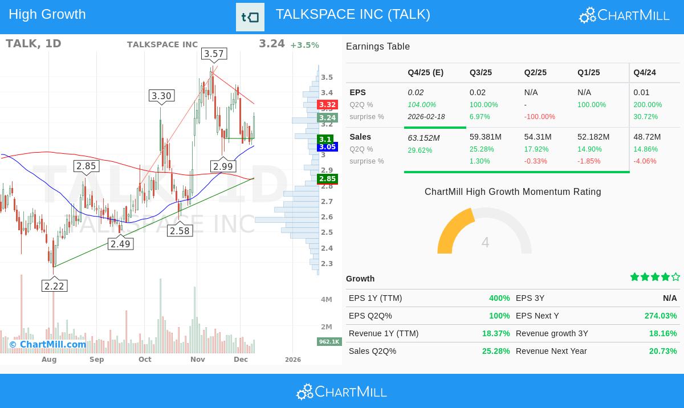Image resolution: width=684 pixels, height=408 pixels.
Task: Click the 962.1K volume label
Action: pyautogui.click(x=329, y=341)
